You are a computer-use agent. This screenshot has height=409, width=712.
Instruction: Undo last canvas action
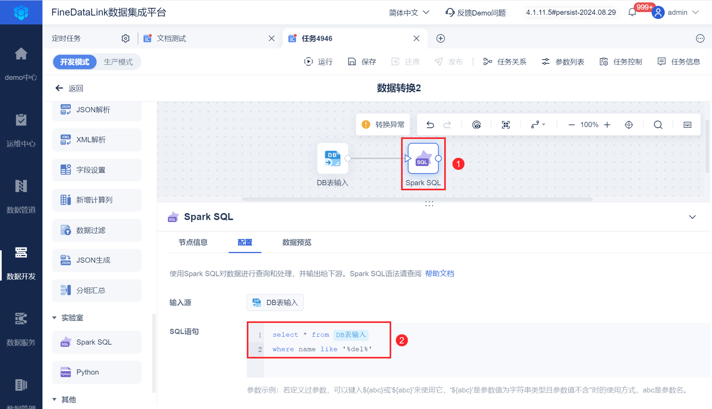pos(430,125)
